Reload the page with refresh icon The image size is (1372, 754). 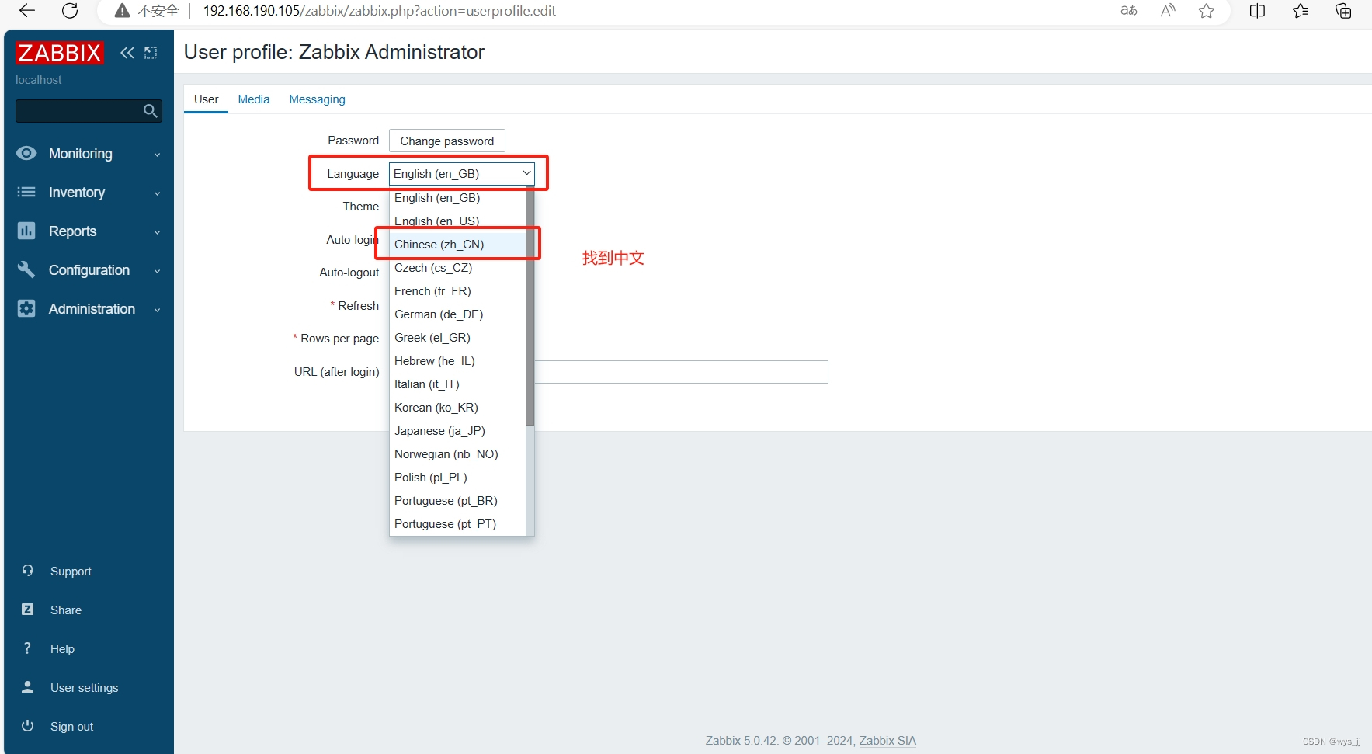[70, 11]
